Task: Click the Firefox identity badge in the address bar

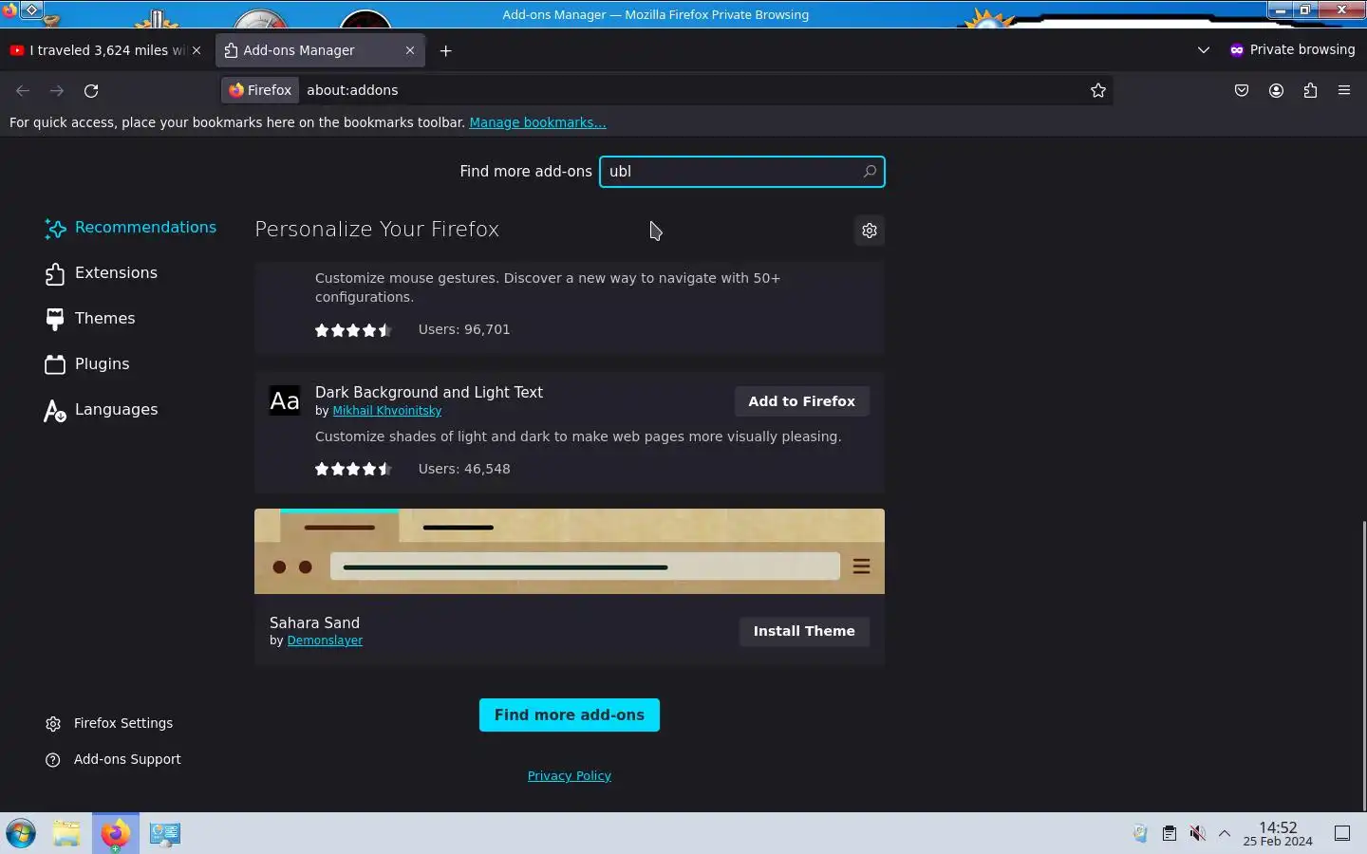Action: pos(260,90)
